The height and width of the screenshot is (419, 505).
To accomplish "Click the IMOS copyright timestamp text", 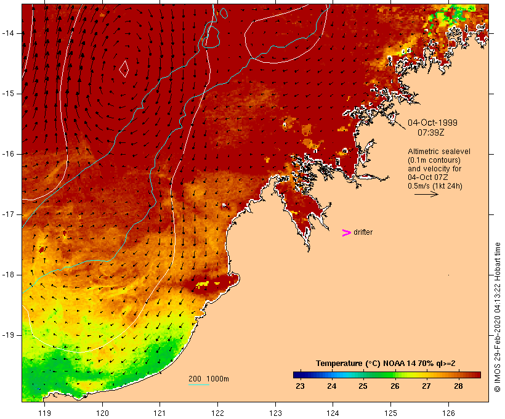I will tap(497, 317).
